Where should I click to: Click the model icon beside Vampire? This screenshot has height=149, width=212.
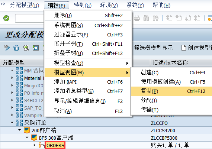point(19,115)
